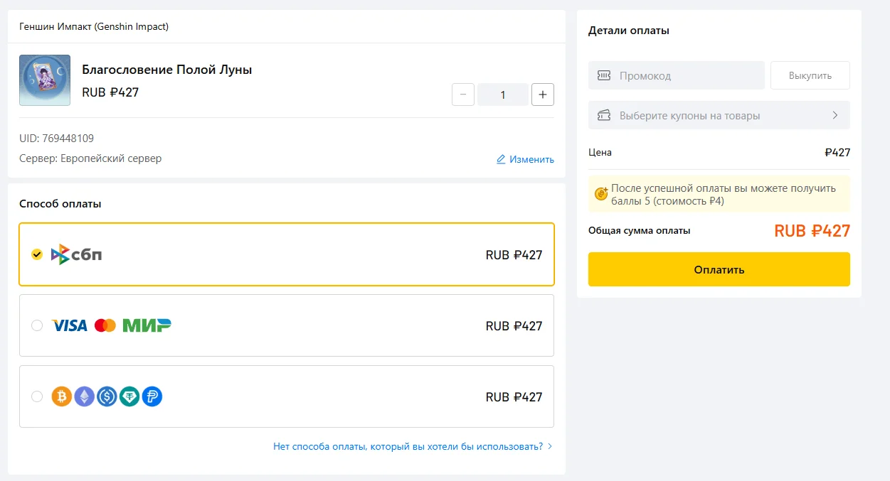Open link Нет способа оплаты, который вы хотели
The image size is (890, 481).
tap(408, 446)
